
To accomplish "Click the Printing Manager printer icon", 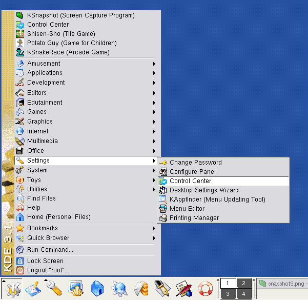I will click(x=163, y=218).
